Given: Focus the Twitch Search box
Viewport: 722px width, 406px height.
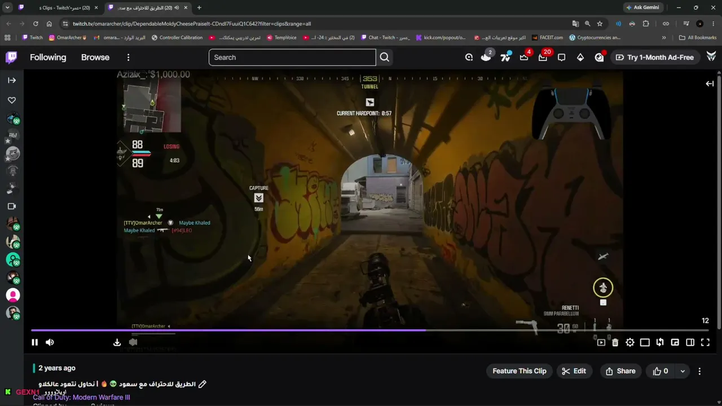Looking at the screenshot, I should point(292,58).
